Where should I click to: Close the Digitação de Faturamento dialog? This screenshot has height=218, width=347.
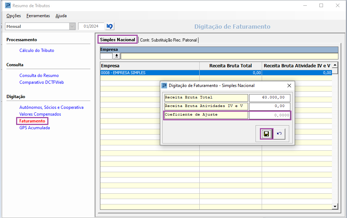(x=289, y=86)
